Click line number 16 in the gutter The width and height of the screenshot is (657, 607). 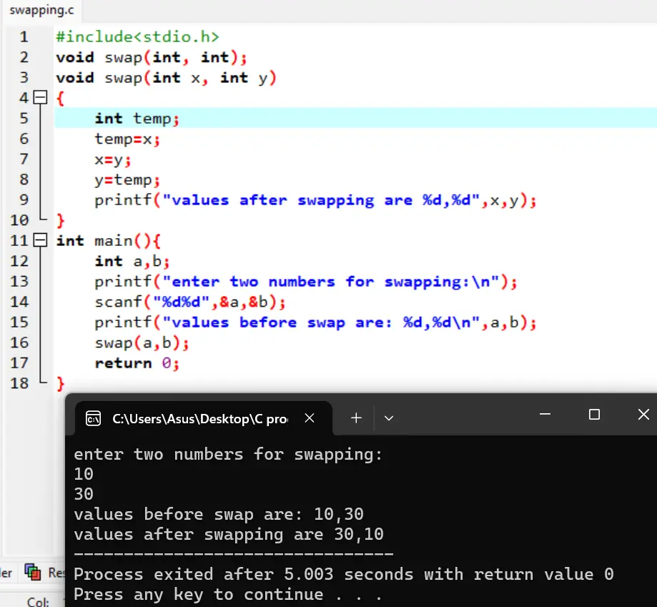click(19, 342)
